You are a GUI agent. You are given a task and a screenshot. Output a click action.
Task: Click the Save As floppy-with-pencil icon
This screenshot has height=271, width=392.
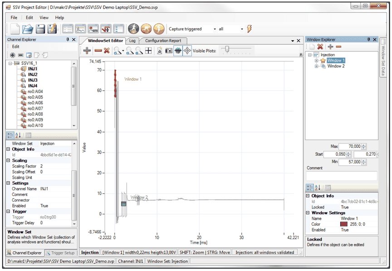(x=52, y=29)
